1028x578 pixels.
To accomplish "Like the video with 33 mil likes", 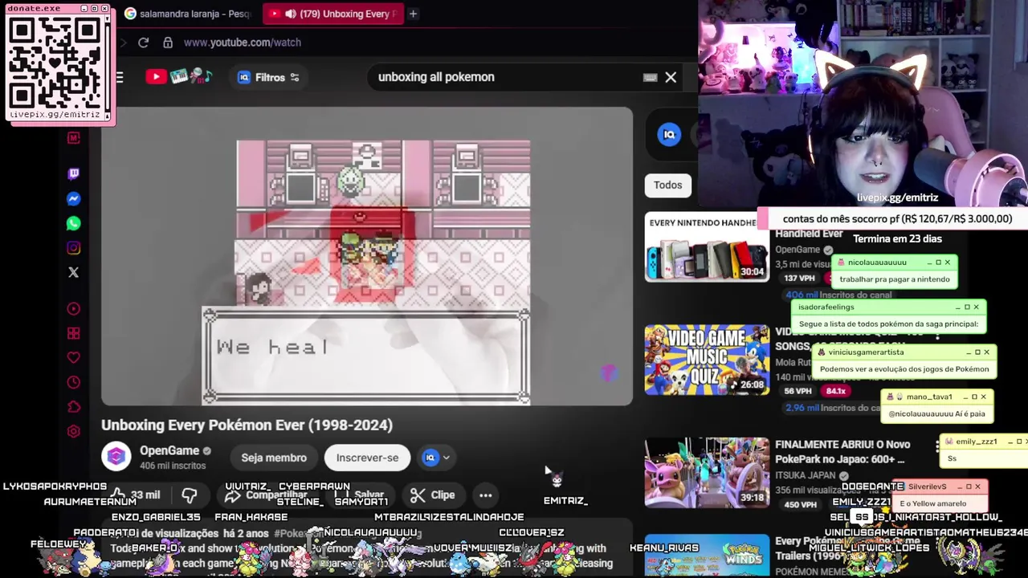I will (137, 495).
